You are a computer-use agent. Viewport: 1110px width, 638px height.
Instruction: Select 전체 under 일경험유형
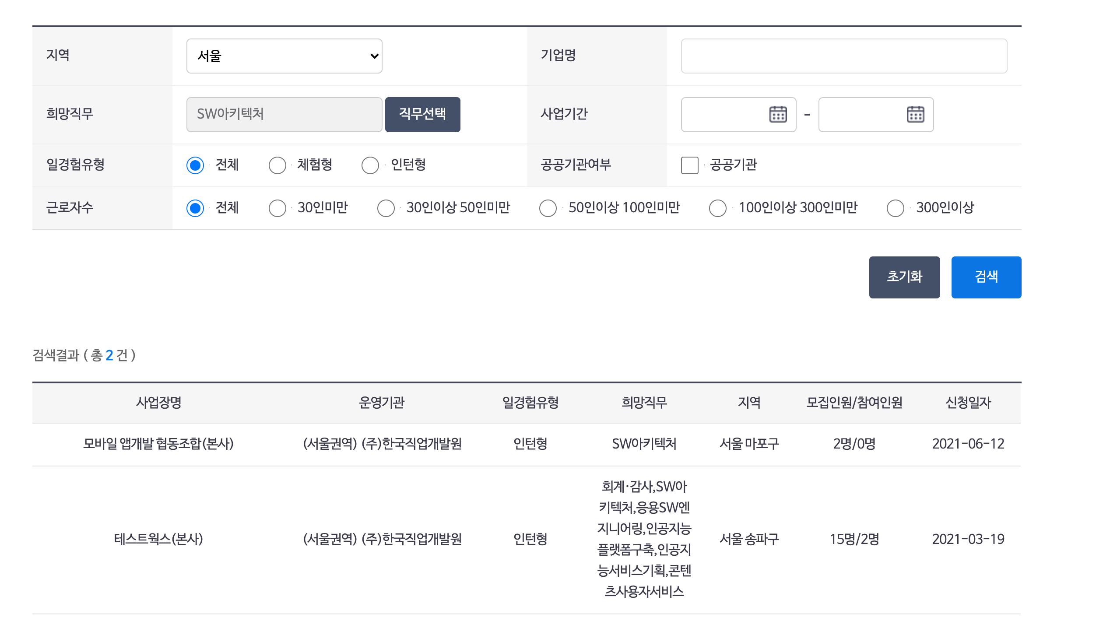pos(195,166)
